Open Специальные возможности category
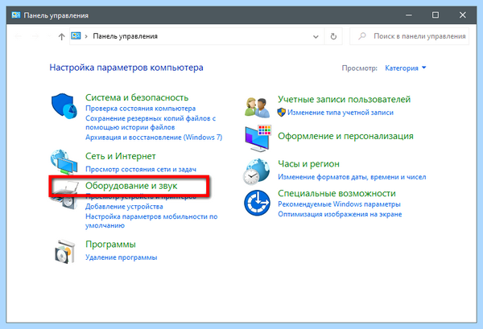 (x=336, y=194)
